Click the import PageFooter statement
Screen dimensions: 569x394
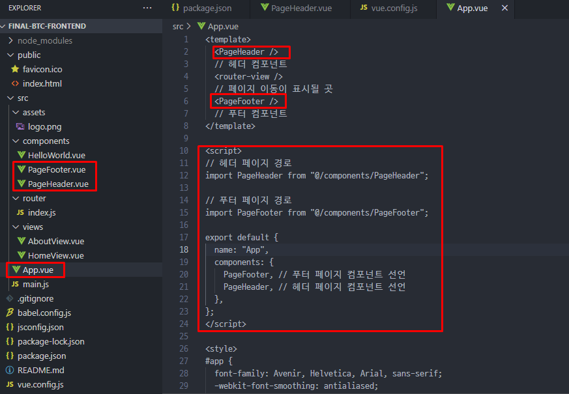(317, 212)
